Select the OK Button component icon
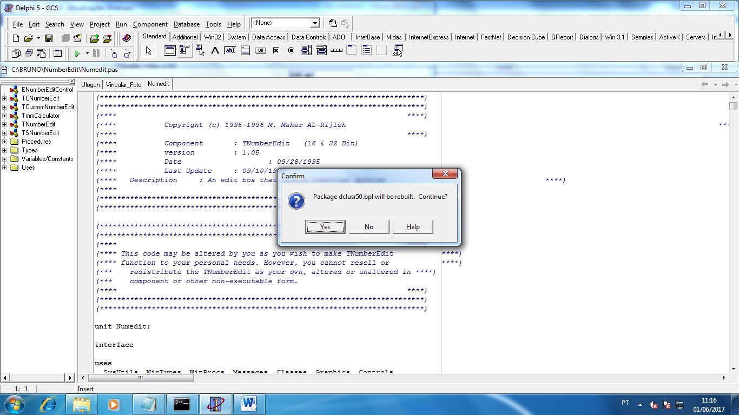 click(x=261, y=51)
